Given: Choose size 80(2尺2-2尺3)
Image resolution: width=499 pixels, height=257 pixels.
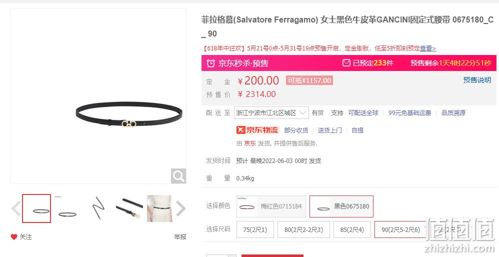Looking at the screenshot, I should (303, 229).
